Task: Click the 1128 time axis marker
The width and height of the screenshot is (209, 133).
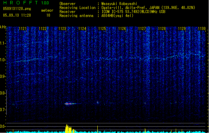Action: [x=162, y=29]
